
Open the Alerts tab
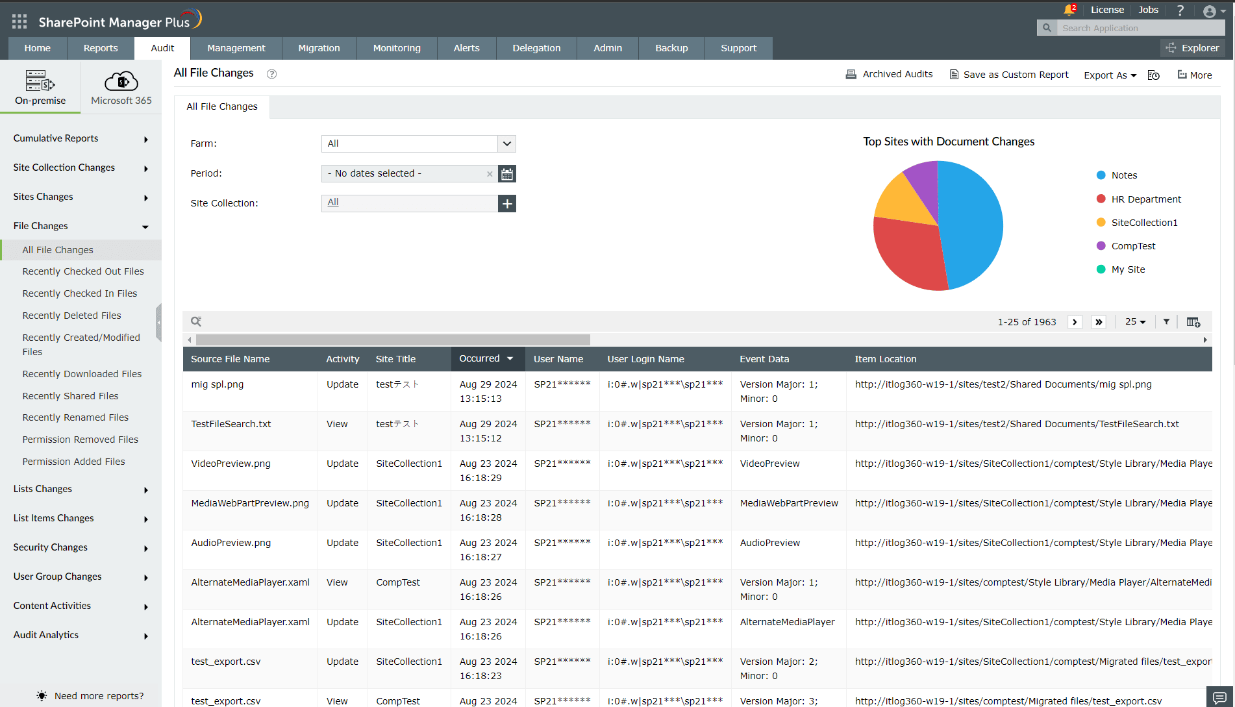tap(466, 48)
